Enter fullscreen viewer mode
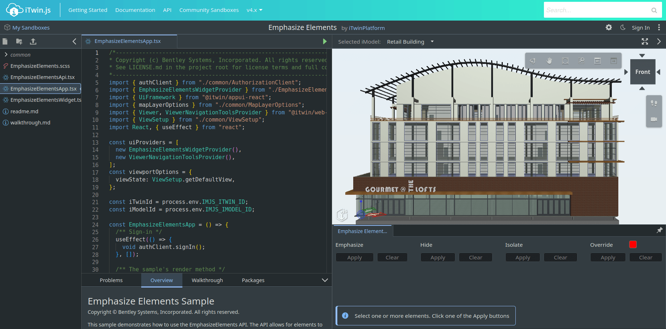 (x=645, y=41)
